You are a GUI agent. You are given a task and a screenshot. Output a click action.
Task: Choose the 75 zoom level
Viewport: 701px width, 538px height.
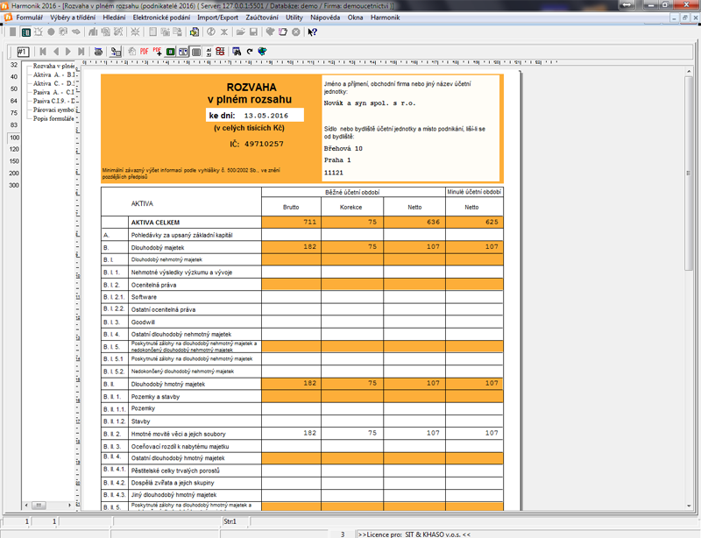point(13,113)
